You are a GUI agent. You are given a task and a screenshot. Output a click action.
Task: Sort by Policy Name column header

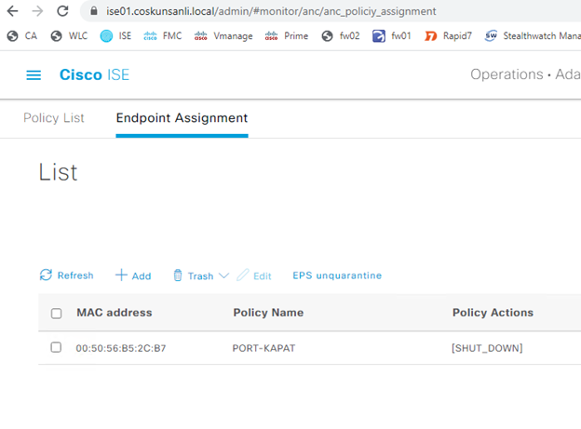click(268, 313)
